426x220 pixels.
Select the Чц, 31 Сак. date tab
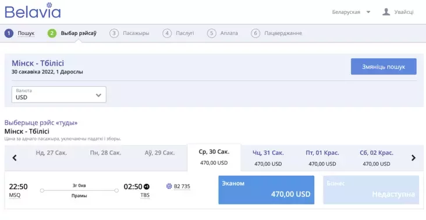pyautogui.click(x=268, y=158)
